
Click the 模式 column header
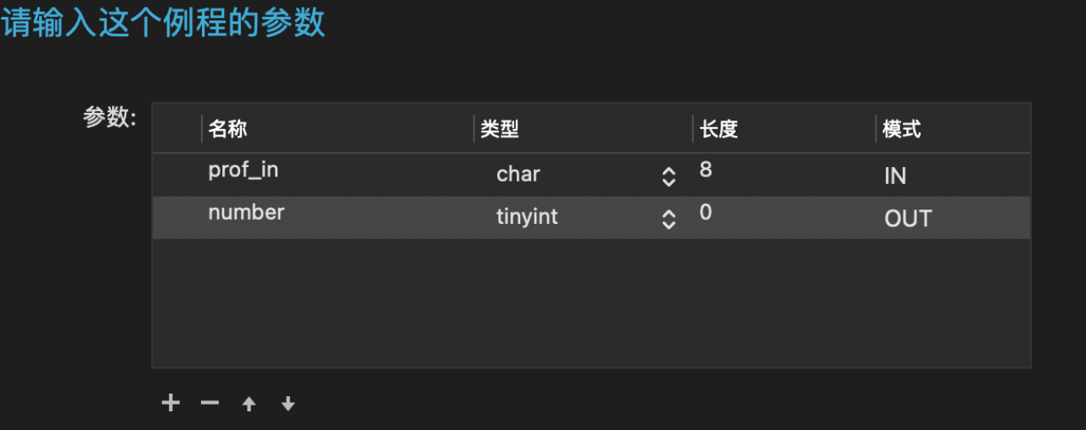click(902, 129)
